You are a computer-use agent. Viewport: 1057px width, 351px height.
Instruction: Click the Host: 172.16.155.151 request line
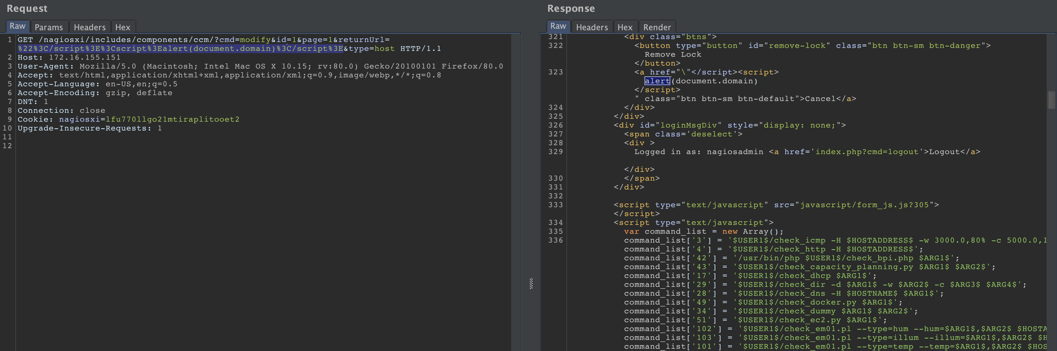[69, 58]
